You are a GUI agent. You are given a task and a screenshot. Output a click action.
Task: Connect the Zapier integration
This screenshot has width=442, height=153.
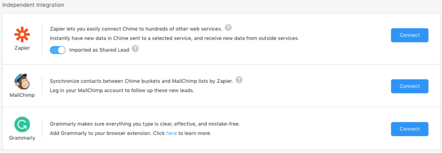coord(409,35)
